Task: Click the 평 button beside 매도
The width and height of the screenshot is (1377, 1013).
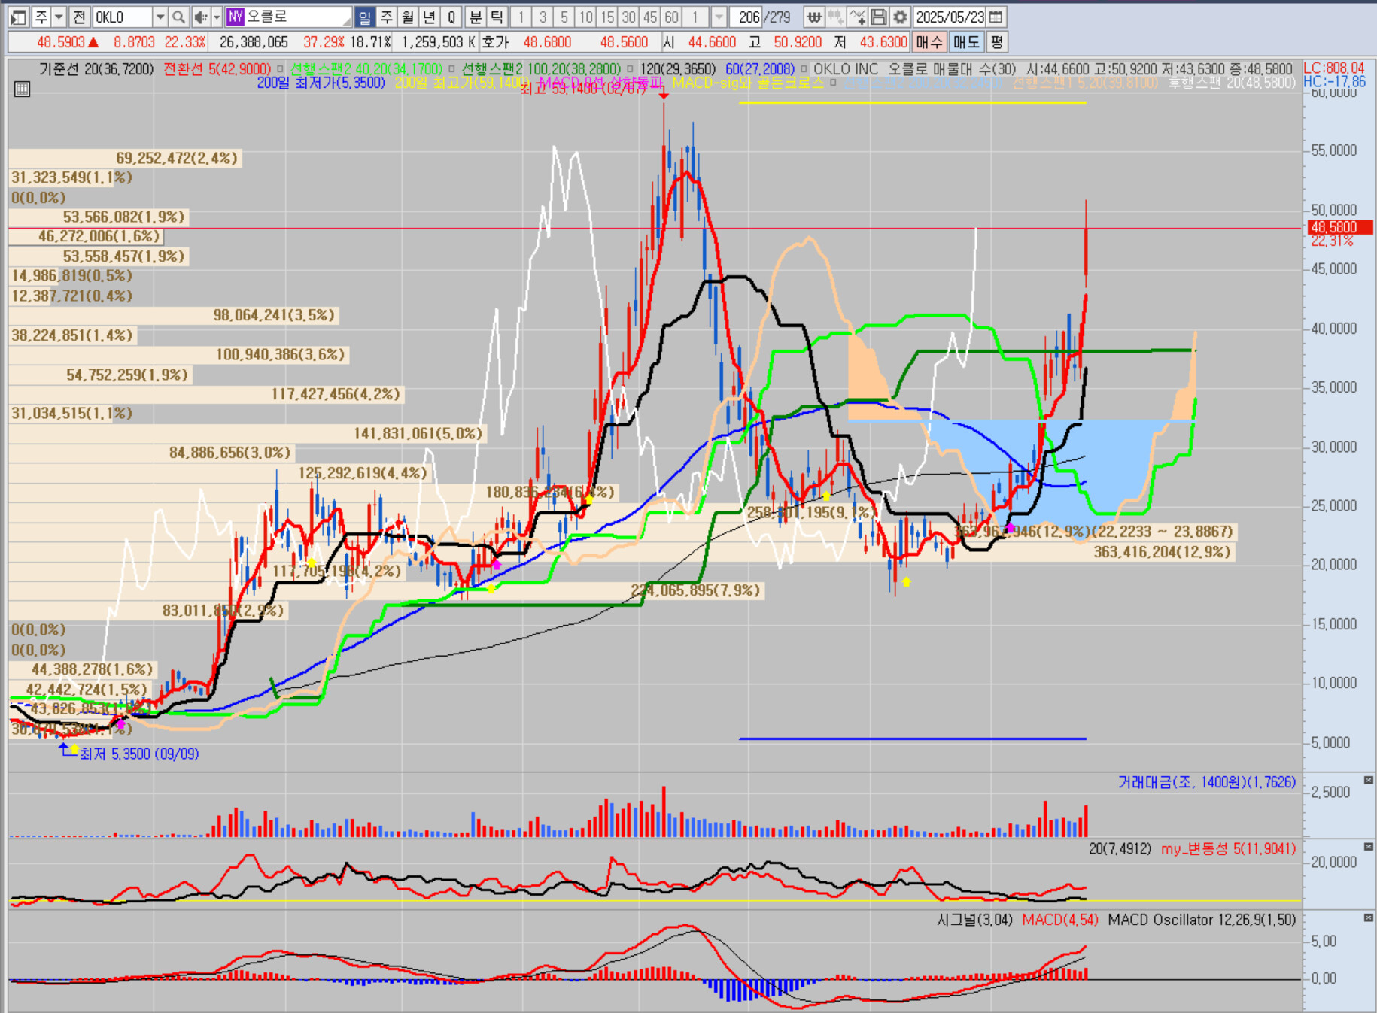Action: click(x=996, y=42)
